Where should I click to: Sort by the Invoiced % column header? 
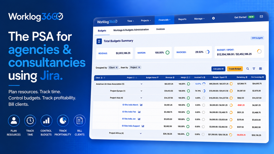pos(200,78)
